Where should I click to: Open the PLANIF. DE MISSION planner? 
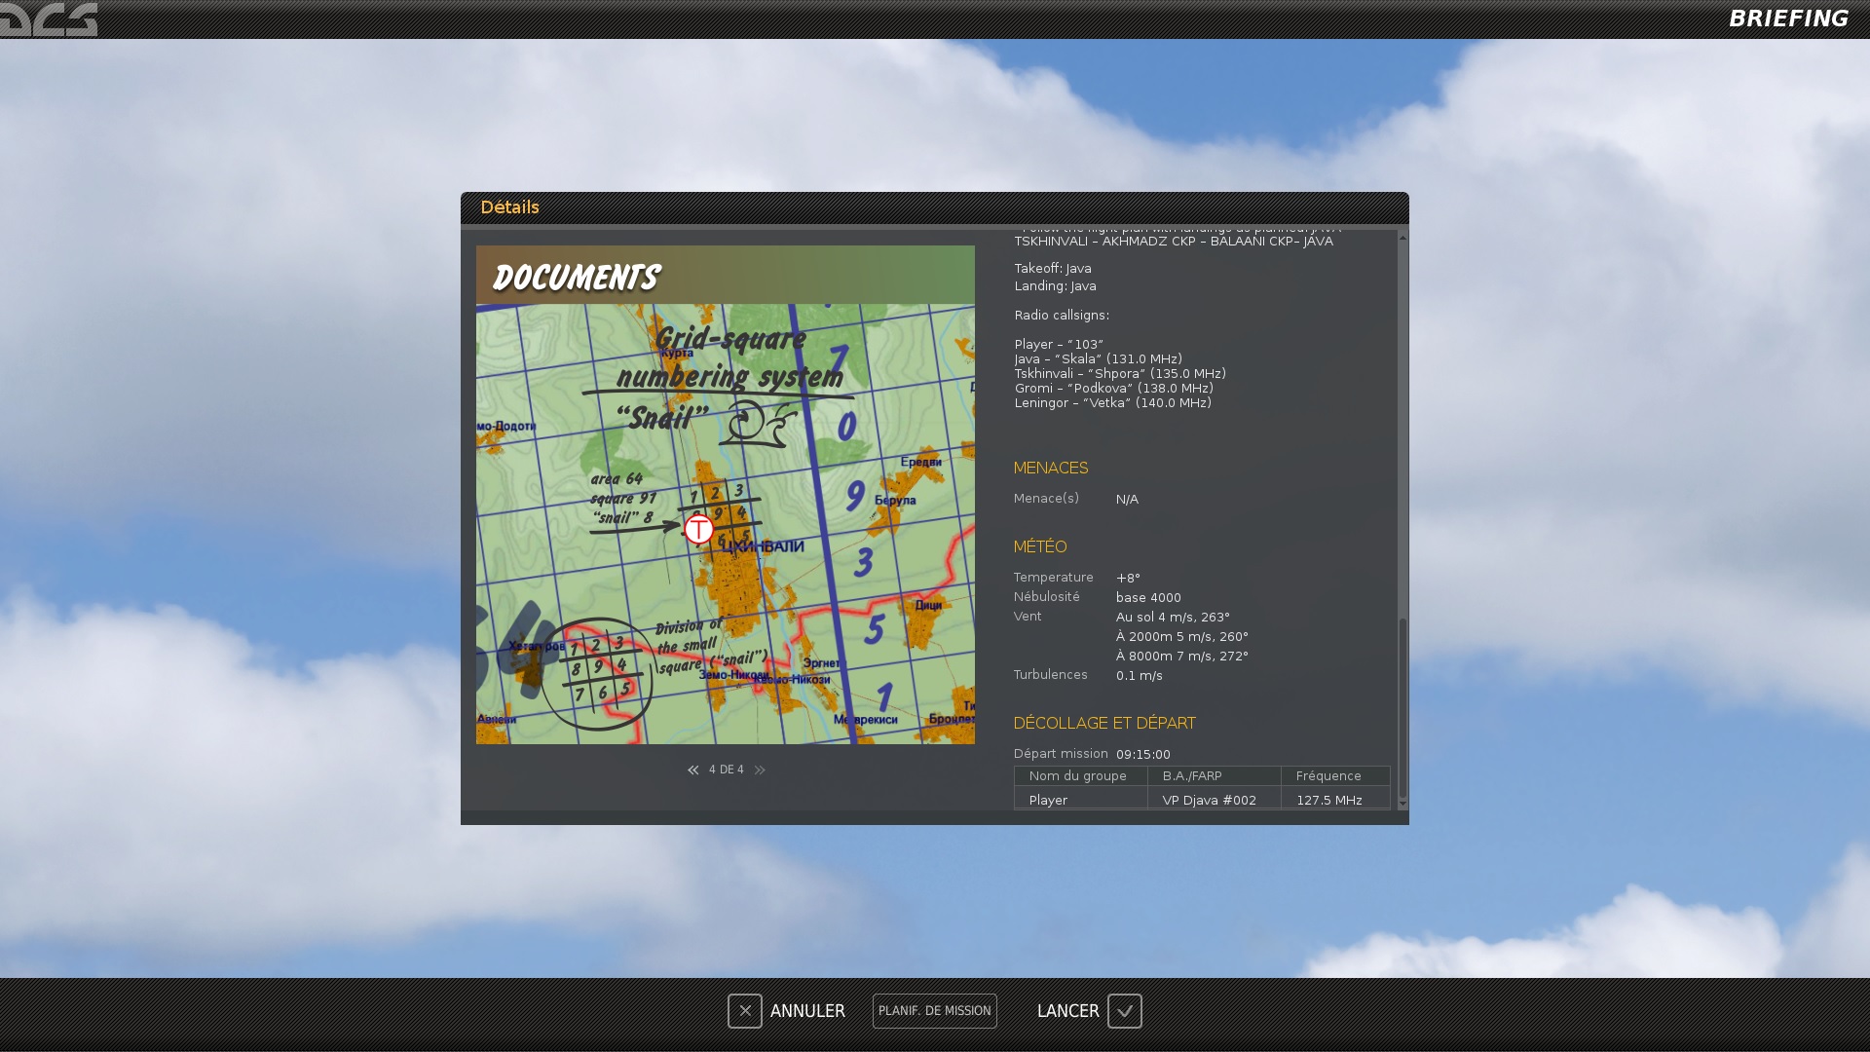click(x=935, y=1011)
